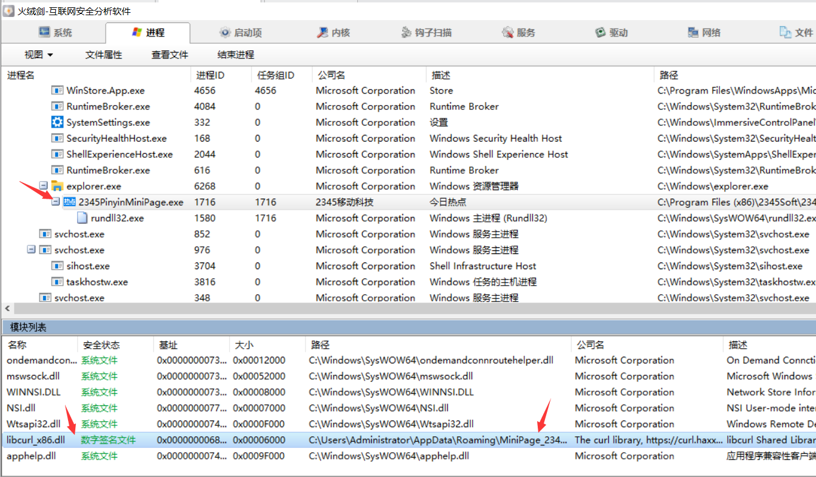816x477 pixels.
Task: Click the taskhostw.exe process icon
Action: click(57, 282)
